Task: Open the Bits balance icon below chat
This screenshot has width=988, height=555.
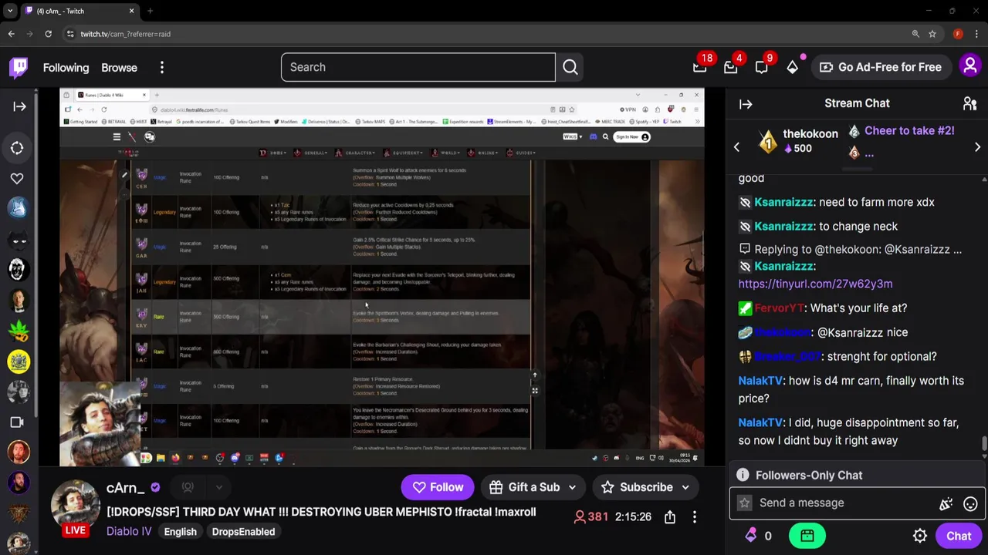Action: (x=751, y=536)
